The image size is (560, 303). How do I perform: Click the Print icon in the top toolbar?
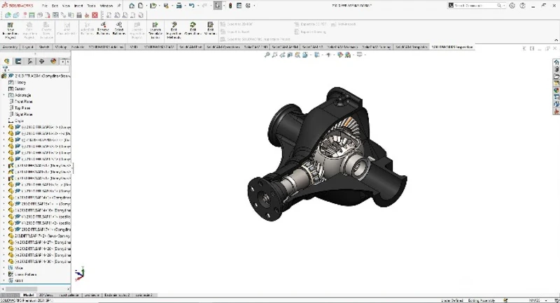179,6
